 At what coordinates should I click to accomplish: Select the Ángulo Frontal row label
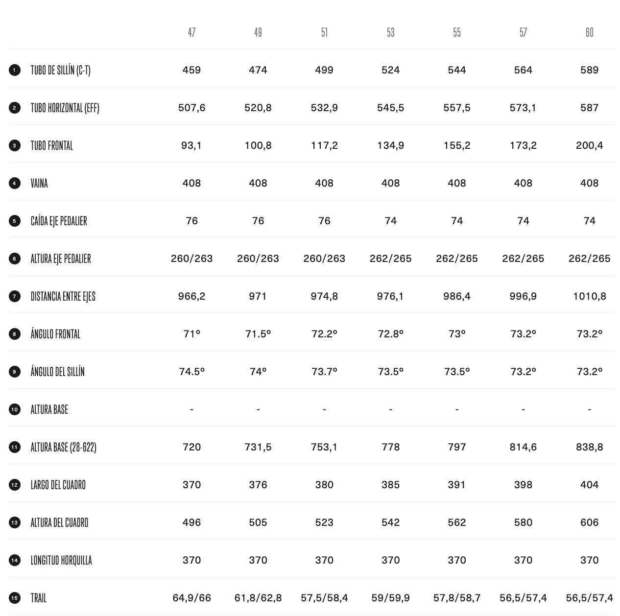pos(55,334)
